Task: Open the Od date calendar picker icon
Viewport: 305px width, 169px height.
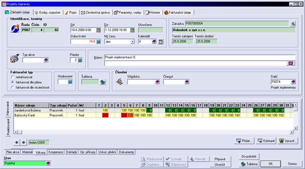Action: (x=98, y=30)
